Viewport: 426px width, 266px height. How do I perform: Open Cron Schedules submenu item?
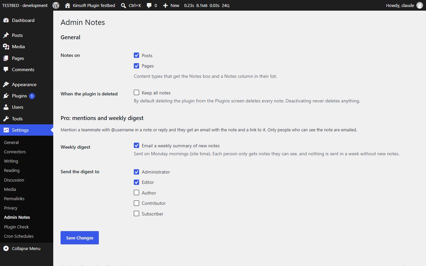tap(27, 236)
